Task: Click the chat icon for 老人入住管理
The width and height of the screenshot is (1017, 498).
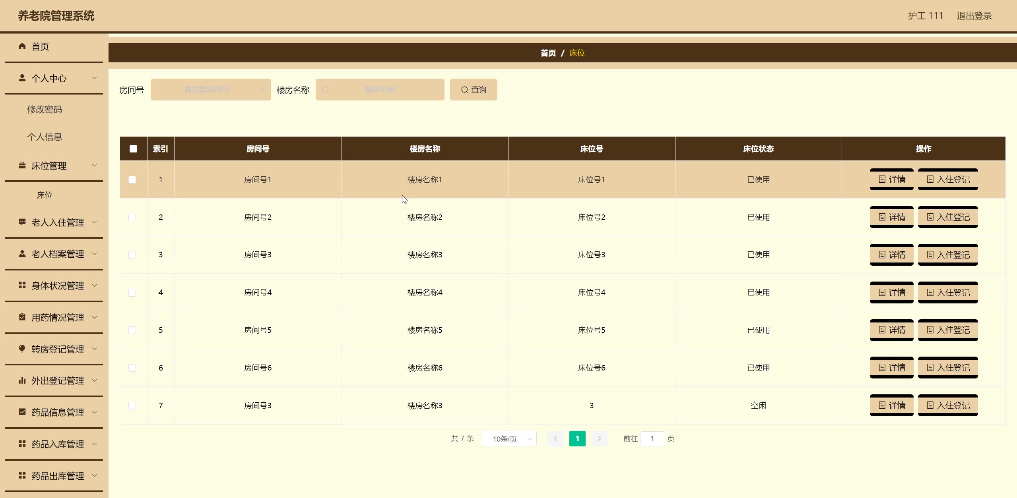Action: click(x=22, y=222)
